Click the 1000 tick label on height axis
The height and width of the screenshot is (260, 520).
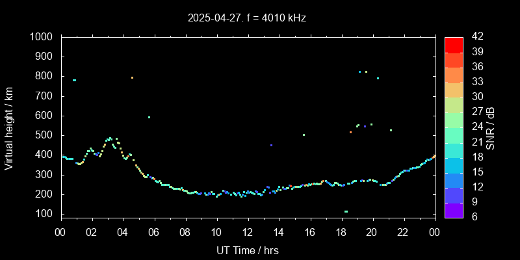pyautogui.click(x=42, y=37)
